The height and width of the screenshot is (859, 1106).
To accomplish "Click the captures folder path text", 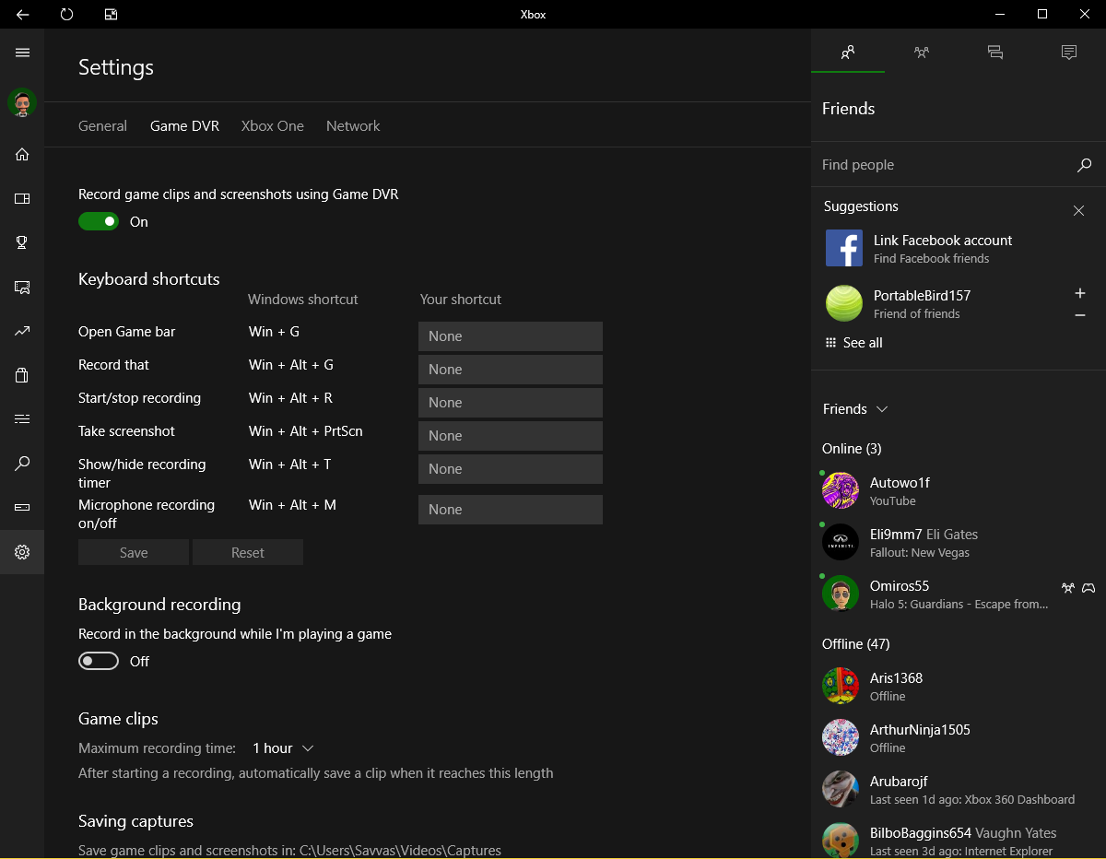I will [400, 851].
